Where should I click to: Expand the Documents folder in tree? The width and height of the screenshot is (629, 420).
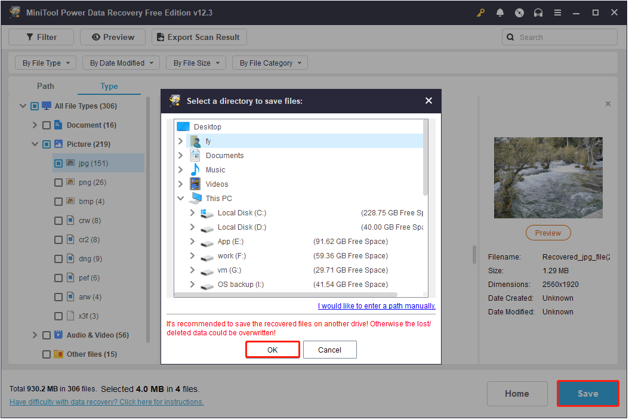tap(180, 156)
